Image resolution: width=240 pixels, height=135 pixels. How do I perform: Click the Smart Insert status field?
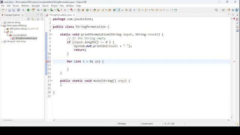[147, 124]
